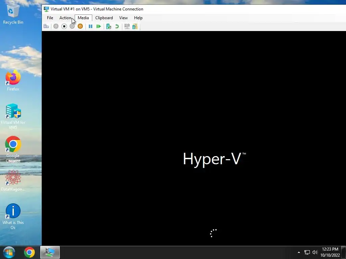Screen dimensions: 346x259
Task: Open the Windows Start button
Action: pyautogui.click(x=9, y=252)
